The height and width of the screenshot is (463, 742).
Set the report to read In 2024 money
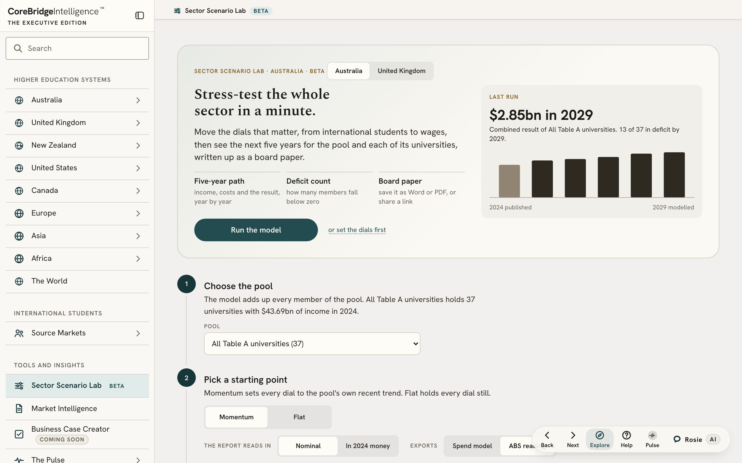(x=368, y=446)
